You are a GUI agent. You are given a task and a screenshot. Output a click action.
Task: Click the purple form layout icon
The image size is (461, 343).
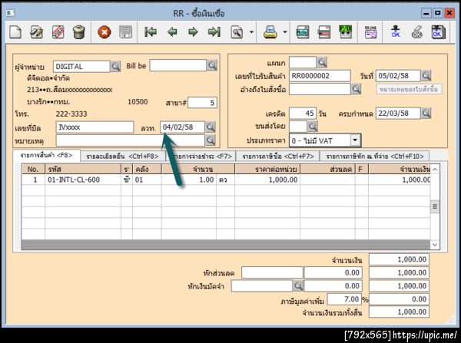(x=371, y=32)
